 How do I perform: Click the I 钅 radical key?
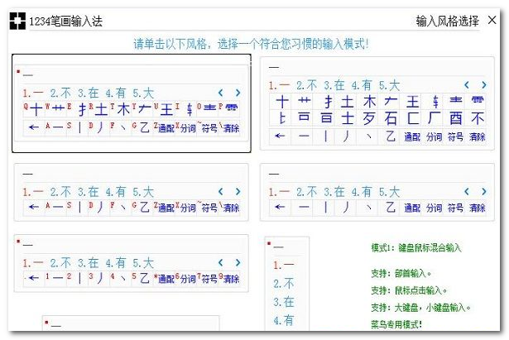pos(186,110)
